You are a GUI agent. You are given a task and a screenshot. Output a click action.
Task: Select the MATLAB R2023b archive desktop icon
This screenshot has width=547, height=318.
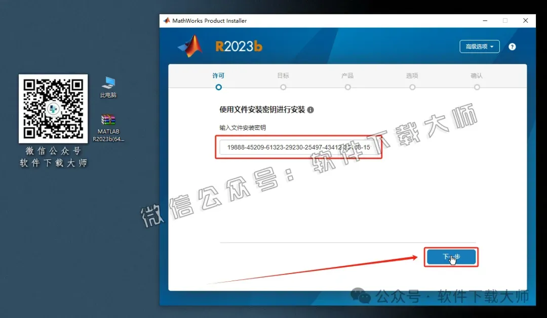(x=108, y=128)
